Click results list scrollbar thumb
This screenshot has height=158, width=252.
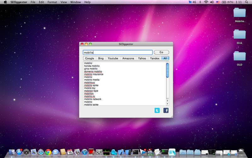[167, 70]
